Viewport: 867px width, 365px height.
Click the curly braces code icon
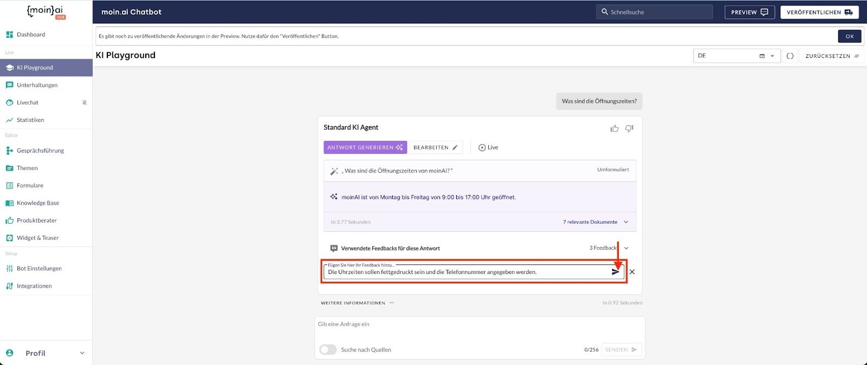pos(790,56)
